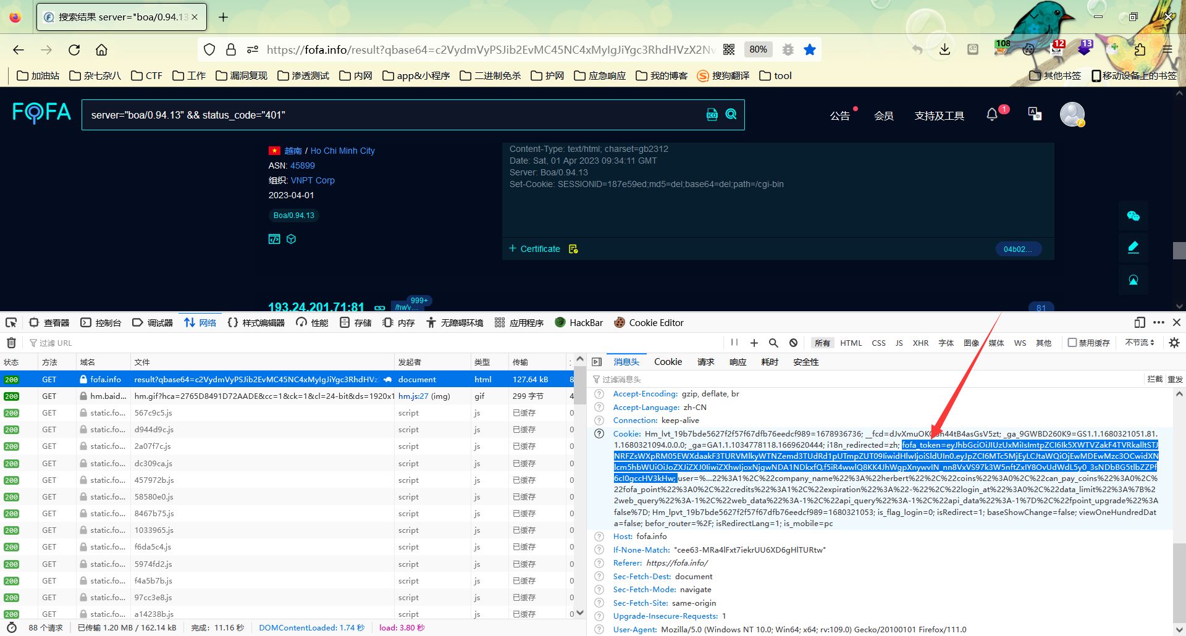Image resolution: width=1186 pixels, height=636 pixels.
Task: Click the FOFA logo
Action: (x=42, y=113)
